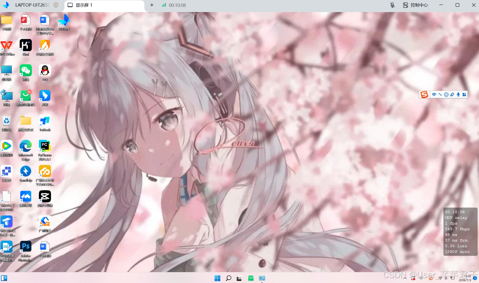This screenshot has height=283, width=479.
Task: Open the 联想应用商店 desktop shortcut
Action: point(26,98)
